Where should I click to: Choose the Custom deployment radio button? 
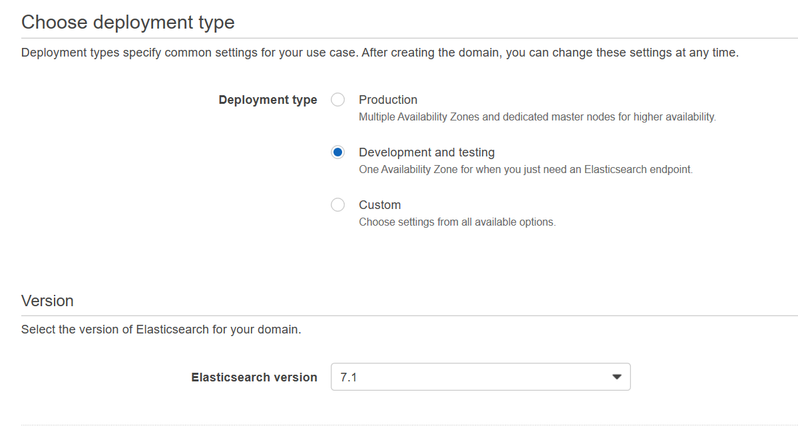(338, 205)
